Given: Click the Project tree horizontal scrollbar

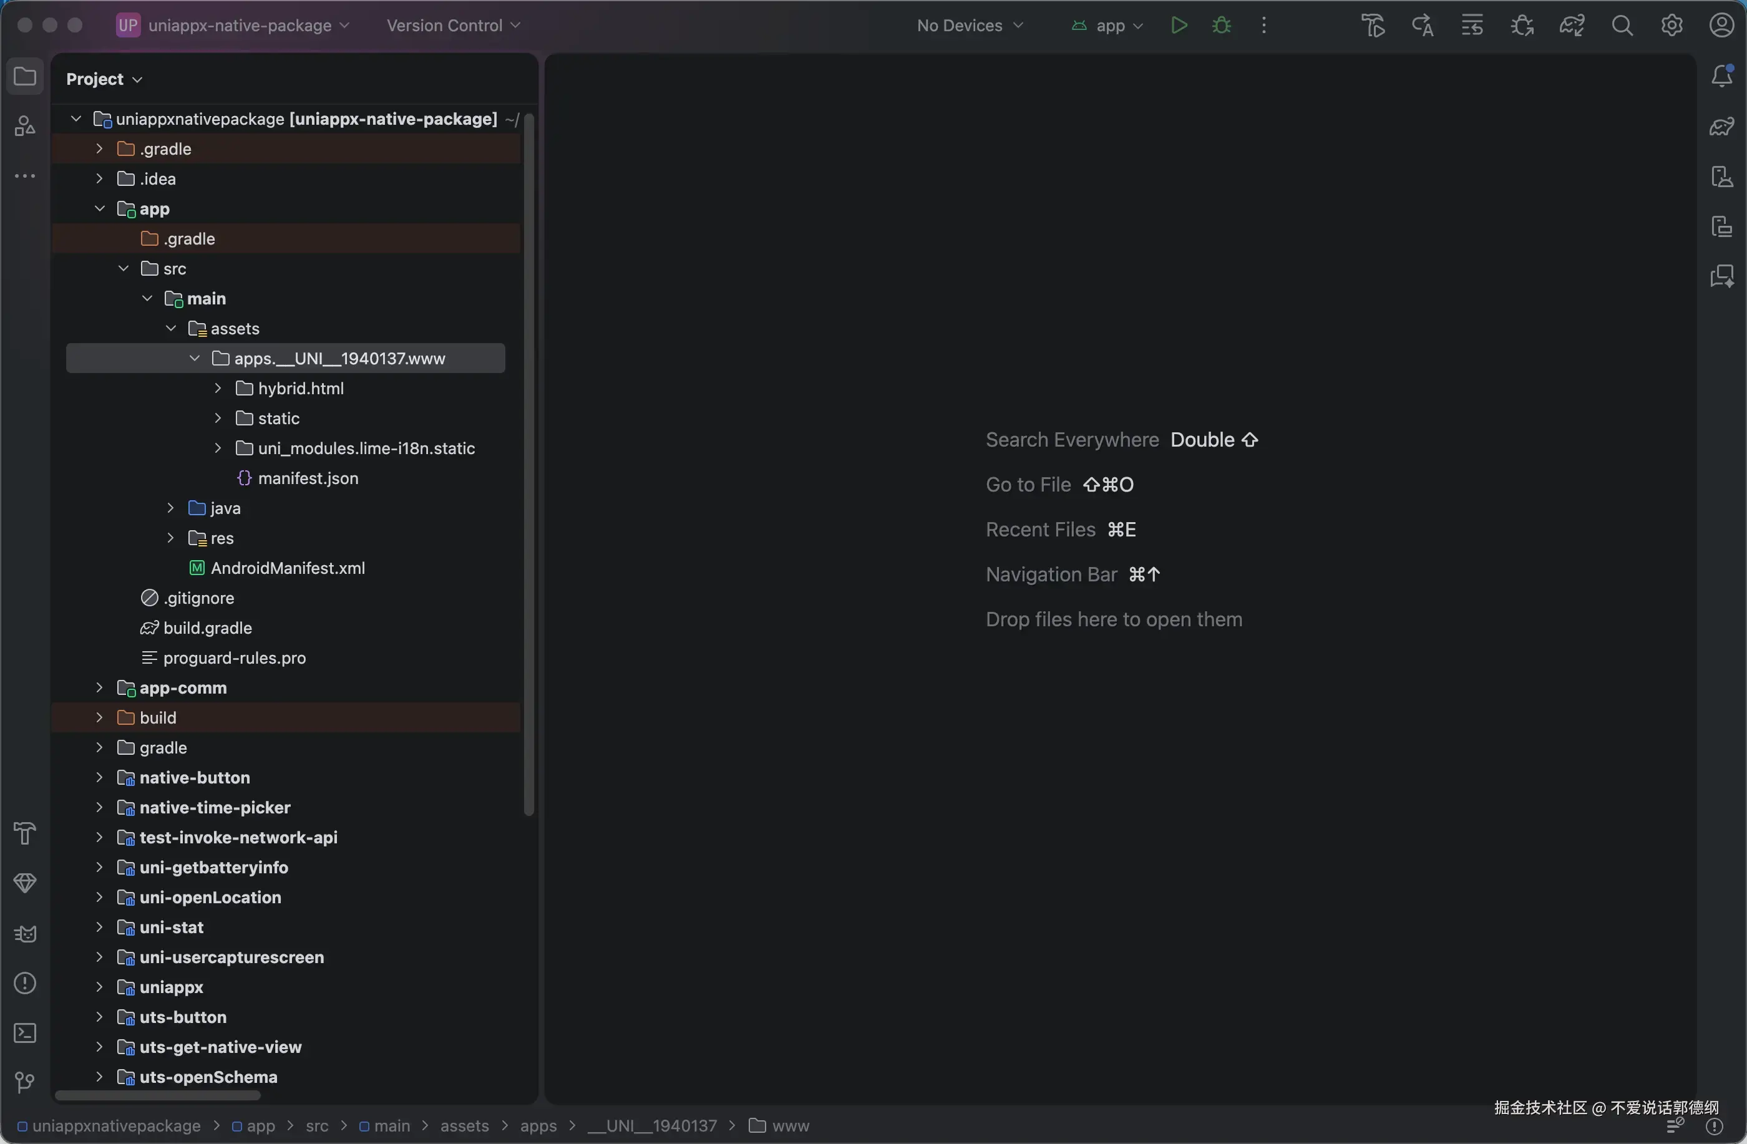Looking at the screenshot, I should tap(158, 1095).
